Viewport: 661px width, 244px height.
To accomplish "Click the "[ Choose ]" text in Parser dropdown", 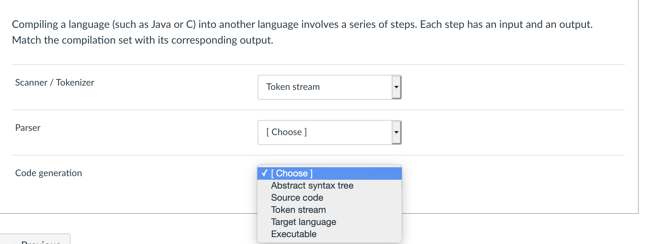I will pos(286,132).
